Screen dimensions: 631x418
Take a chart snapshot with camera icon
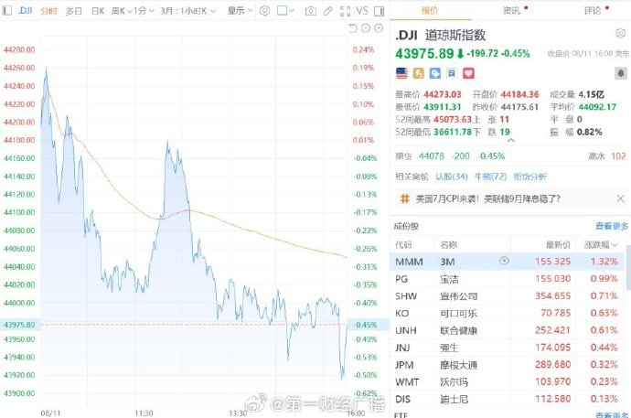[x=311, y=11]
